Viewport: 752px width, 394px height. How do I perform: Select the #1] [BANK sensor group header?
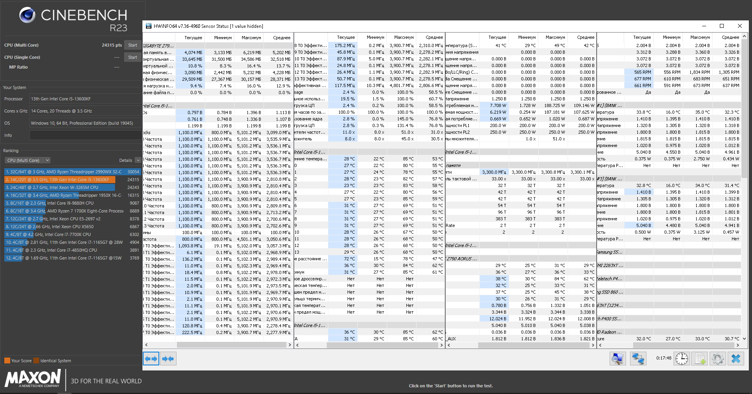pyautogui.click(x=610, y=105)
